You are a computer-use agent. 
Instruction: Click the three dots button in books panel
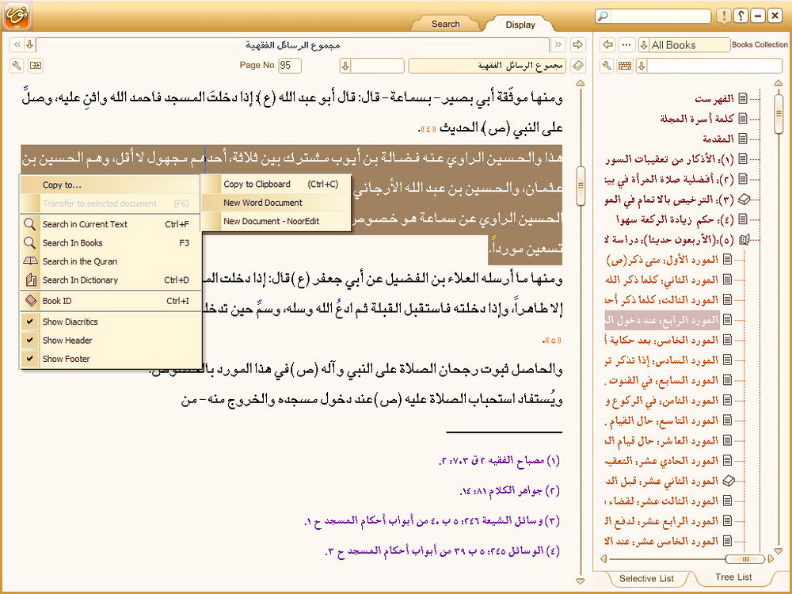tap(626, 45)
